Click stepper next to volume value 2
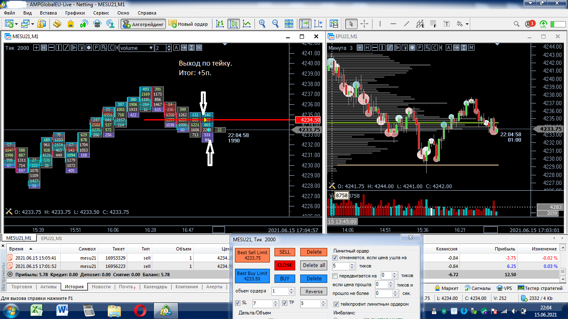Viewport: 568px width, 319px height. point(169,48)
